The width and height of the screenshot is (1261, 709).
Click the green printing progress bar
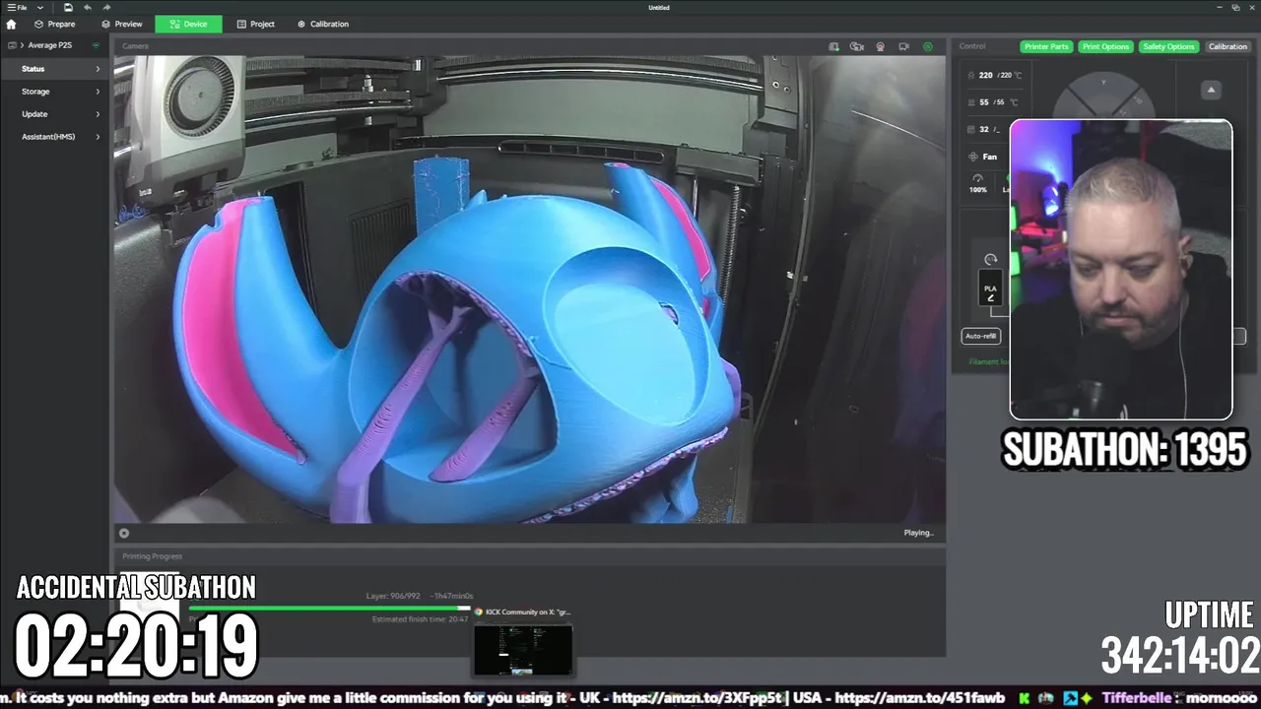coord(329,608)
